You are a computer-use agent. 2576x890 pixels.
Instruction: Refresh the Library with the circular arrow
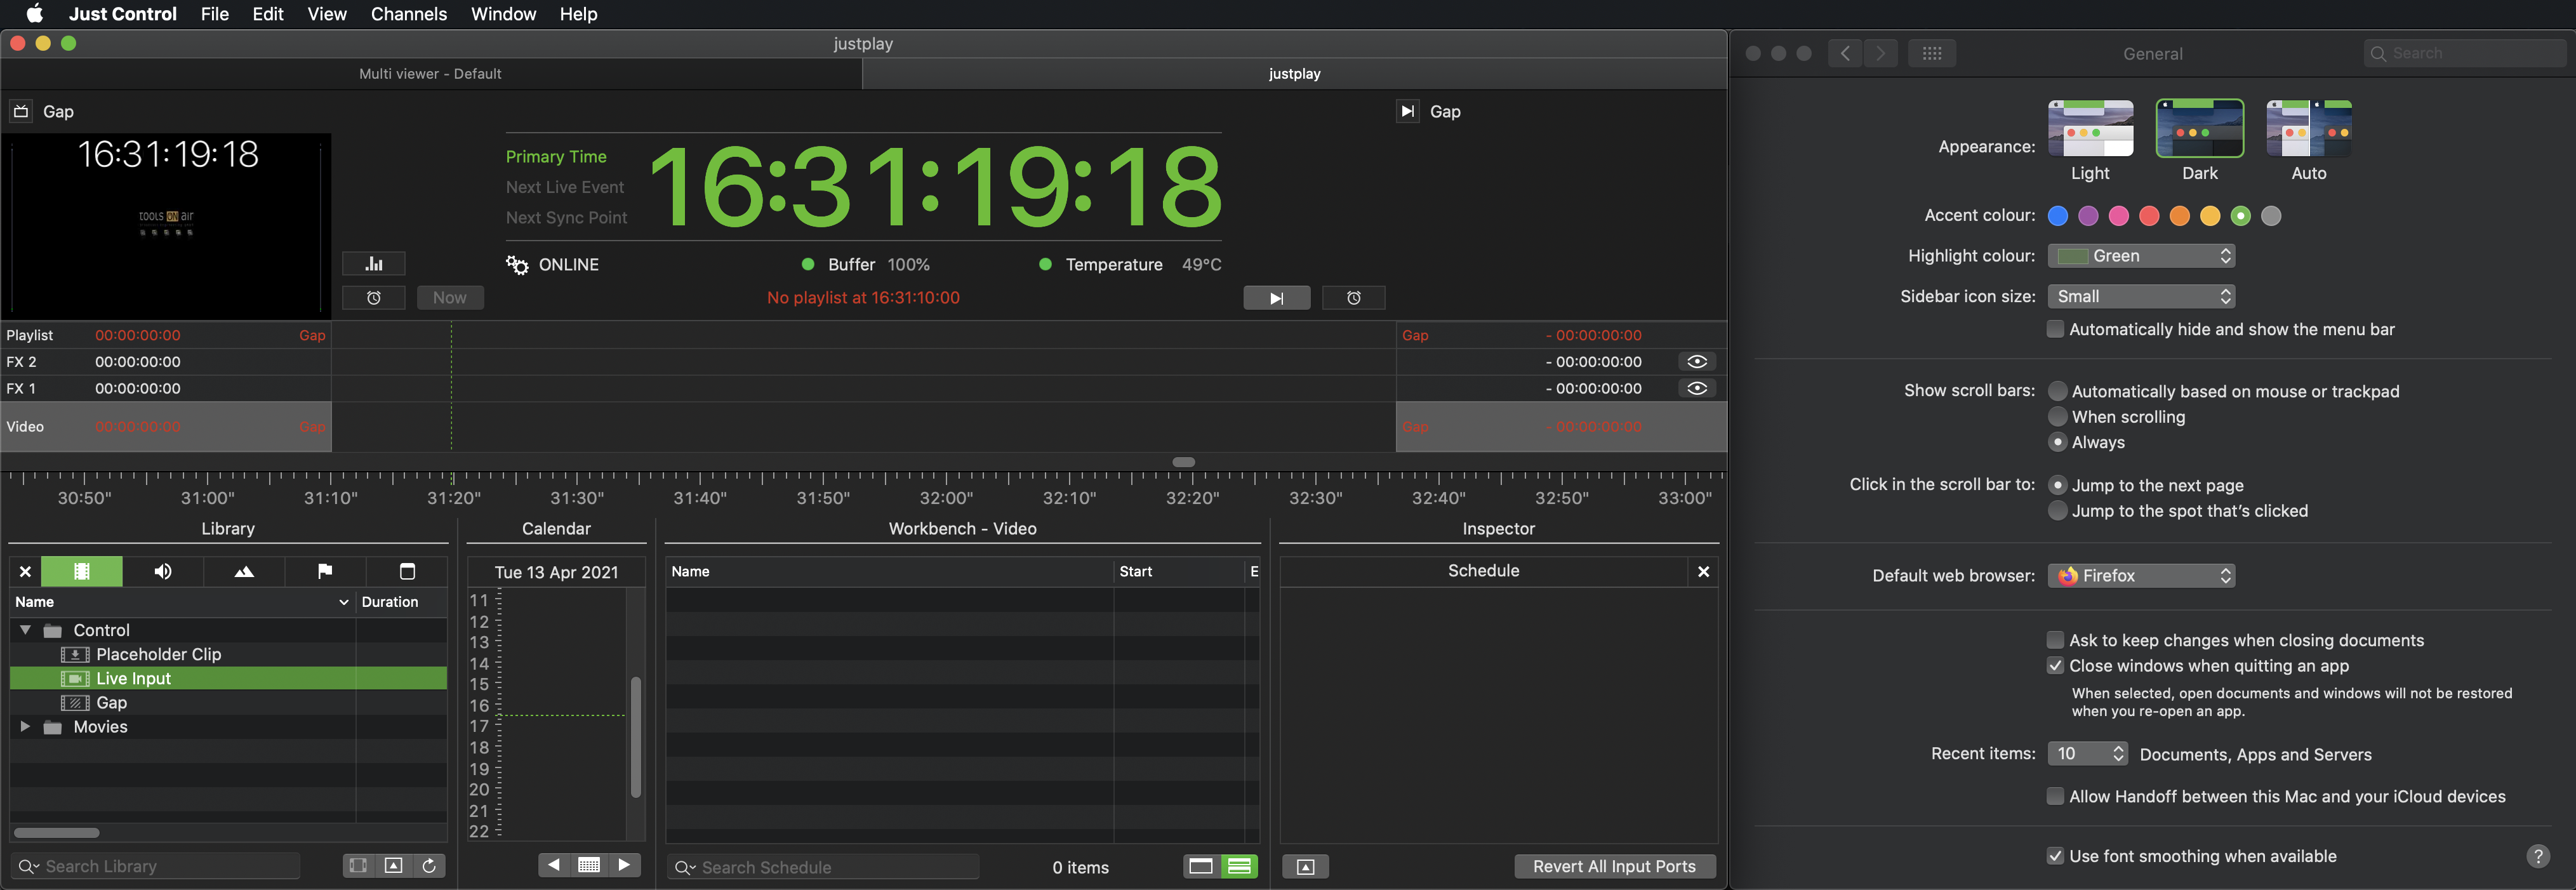click(429, 866)
